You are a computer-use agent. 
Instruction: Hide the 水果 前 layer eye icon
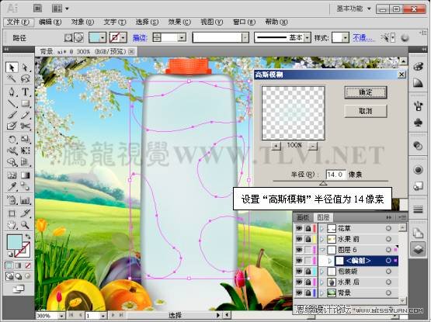[x=299, y=239]
